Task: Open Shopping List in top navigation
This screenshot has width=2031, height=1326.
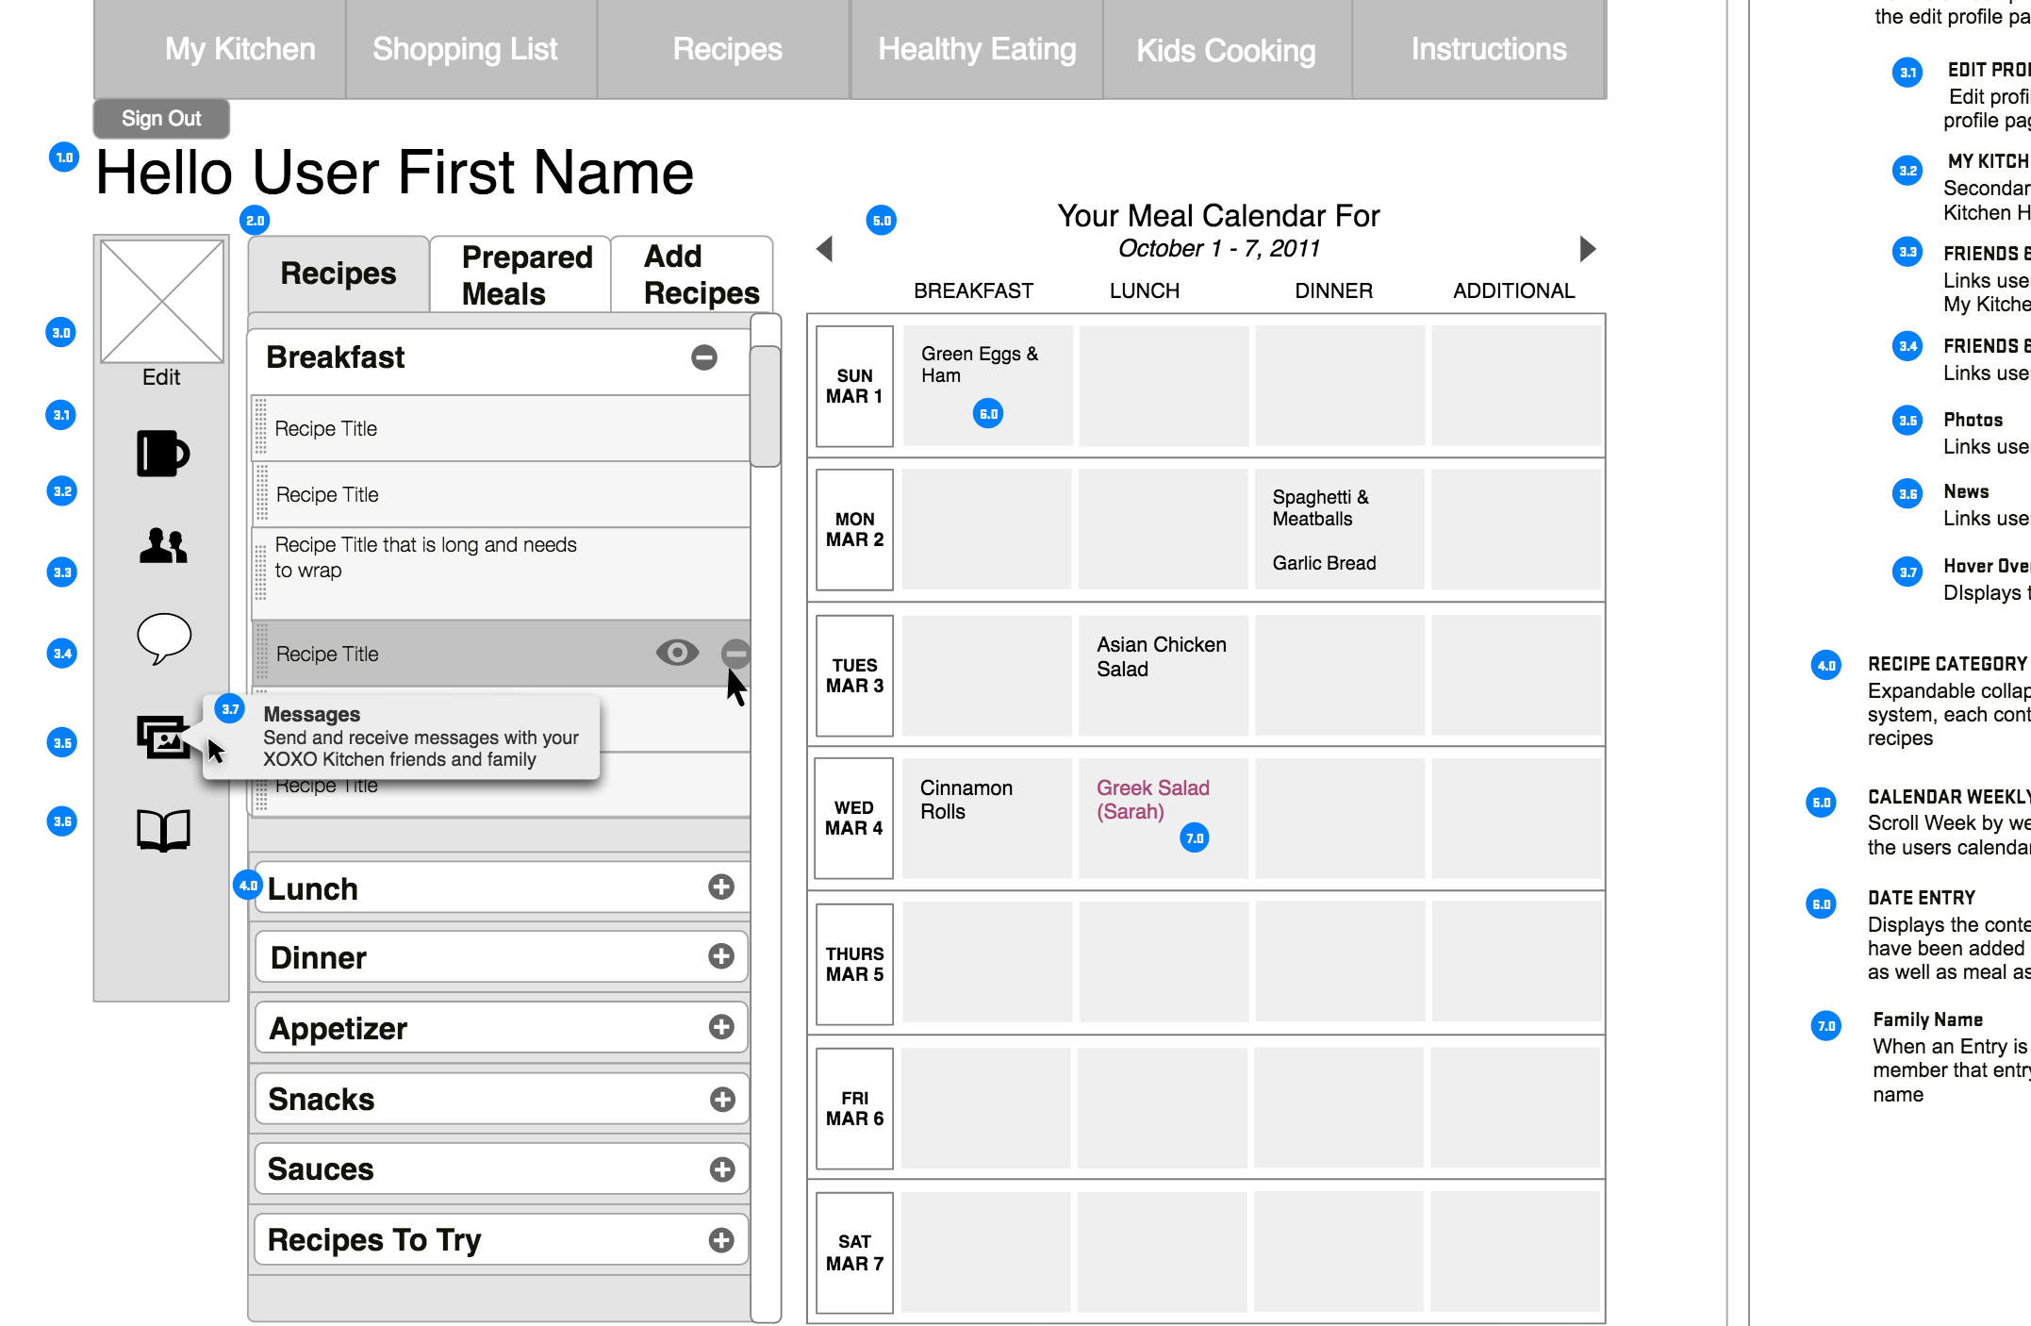Action: coord(466,49)
